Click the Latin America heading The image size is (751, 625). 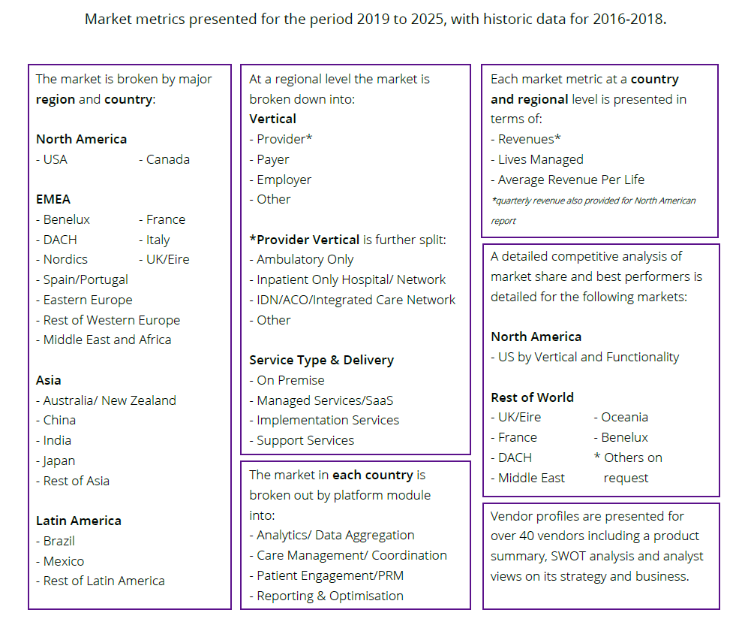tap(79, 521)
